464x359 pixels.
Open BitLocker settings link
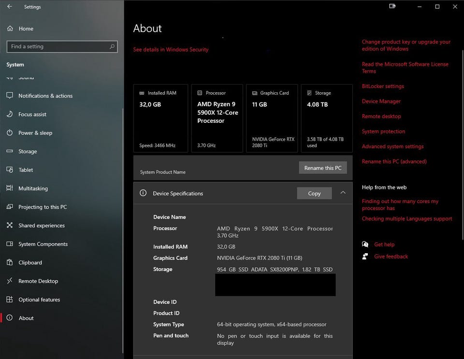383,86
